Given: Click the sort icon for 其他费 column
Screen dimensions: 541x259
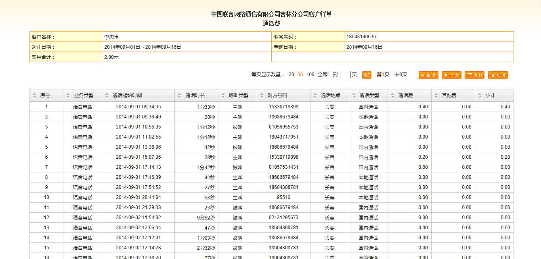Looking at the screenshot, I should [x=436, y=95].
